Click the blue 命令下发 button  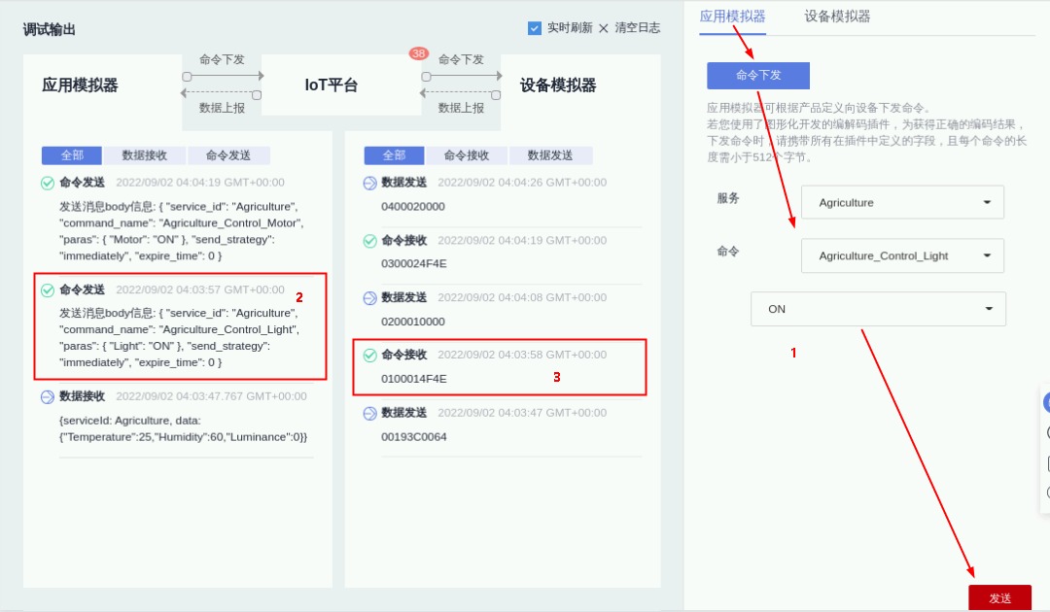[x=758, y=76]
